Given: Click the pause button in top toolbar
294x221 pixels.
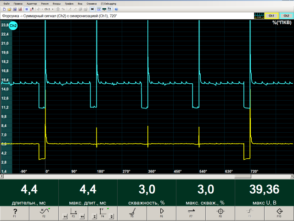Looking at the screenshot, I should tap(26, 9).
